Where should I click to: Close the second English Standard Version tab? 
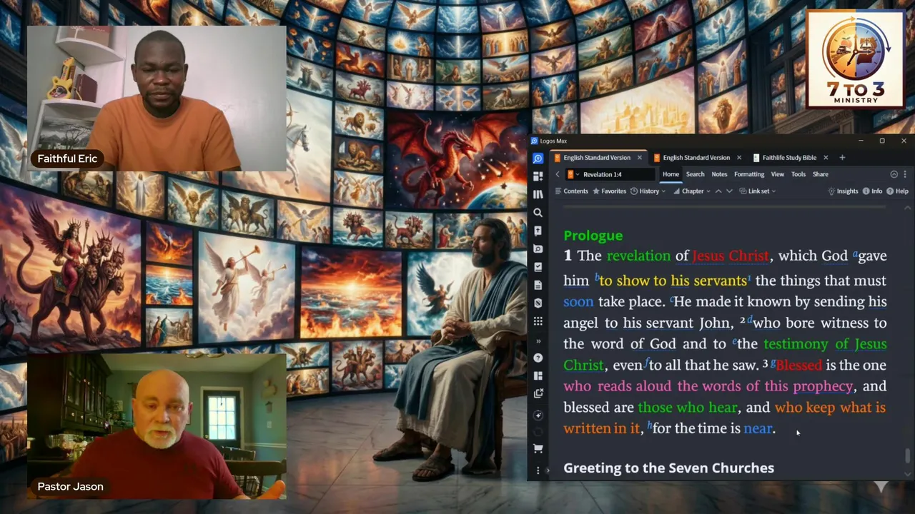point(738,158)
